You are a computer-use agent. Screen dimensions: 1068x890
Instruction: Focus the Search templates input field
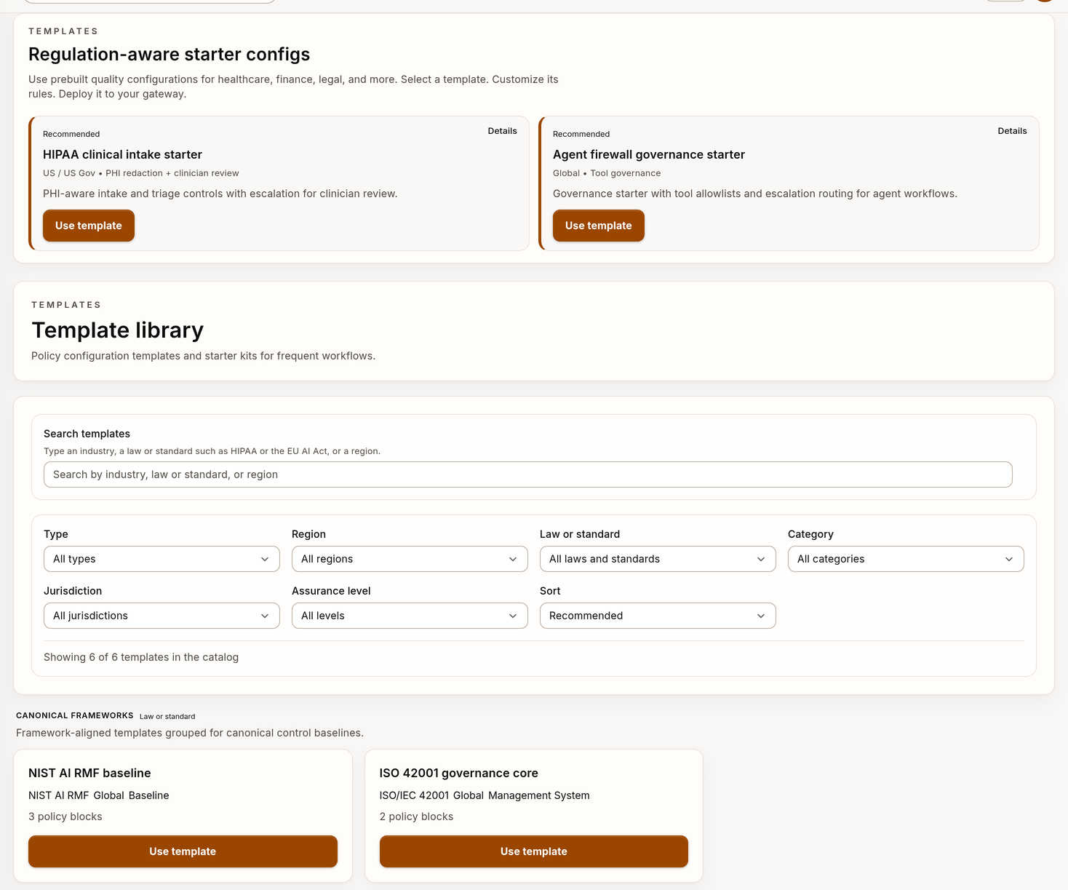[528, 474]
